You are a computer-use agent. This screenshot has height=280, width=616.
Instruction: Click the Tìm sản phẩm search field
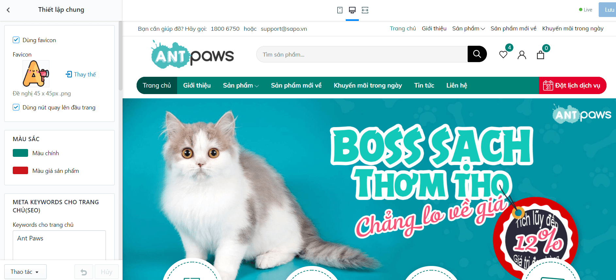click(362, 54)
